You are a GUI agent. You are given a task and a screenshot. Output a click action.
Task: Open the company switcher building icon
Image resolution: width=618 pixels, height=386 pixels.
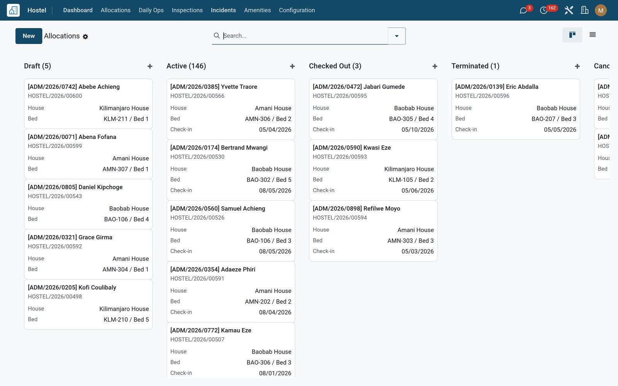(585, 10)
